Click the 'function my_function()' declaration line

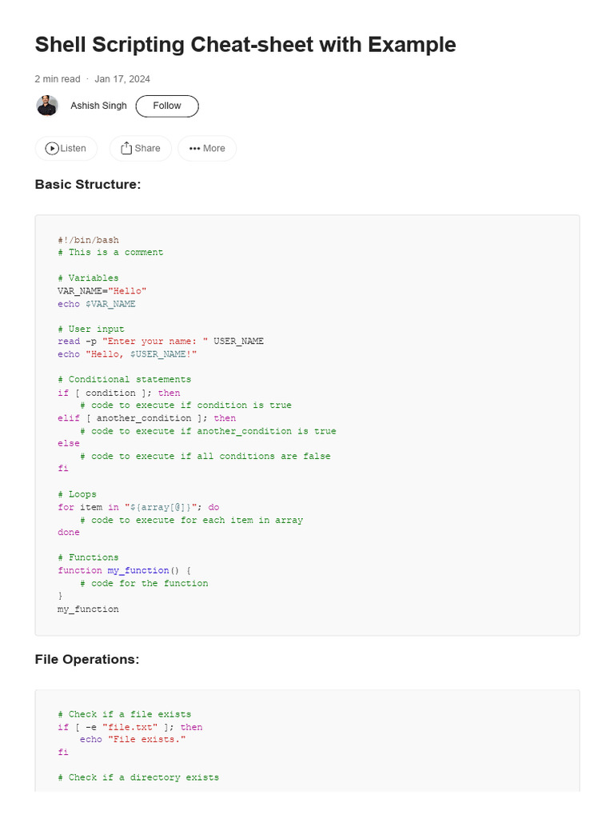[124, 570]
